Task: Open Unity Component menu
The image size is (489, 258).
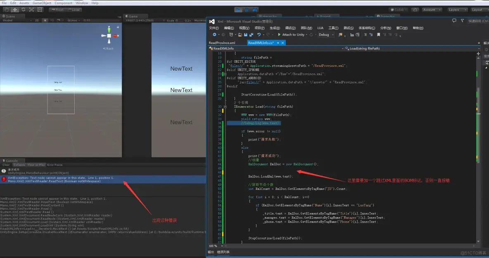Action: pyautogui.click(x=63, y=3)
